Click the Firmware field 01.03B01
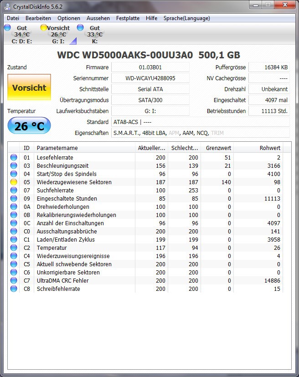 (x=150, y=67)
